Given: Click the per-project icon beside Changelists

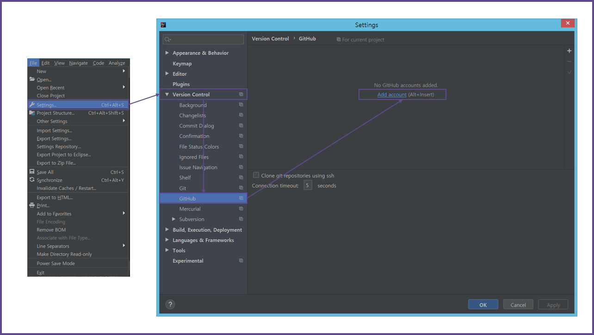Looking at the screenshot, I should [x=241, y=115].
